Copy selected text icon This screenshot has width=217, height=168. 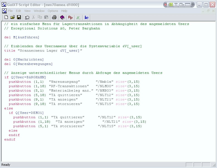pyautogui.click(x=40, y=17)
